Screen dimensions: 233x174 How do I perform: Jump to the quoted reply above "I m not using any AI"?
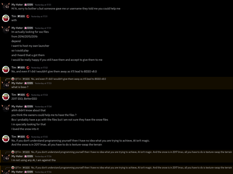[131, 152]
